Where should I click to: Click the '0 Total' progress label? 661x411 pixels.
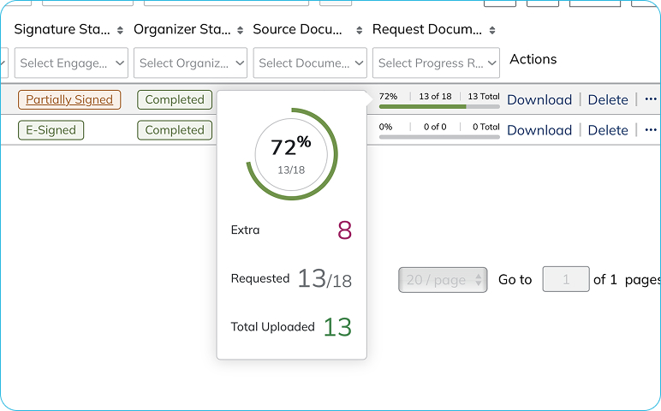486,127
